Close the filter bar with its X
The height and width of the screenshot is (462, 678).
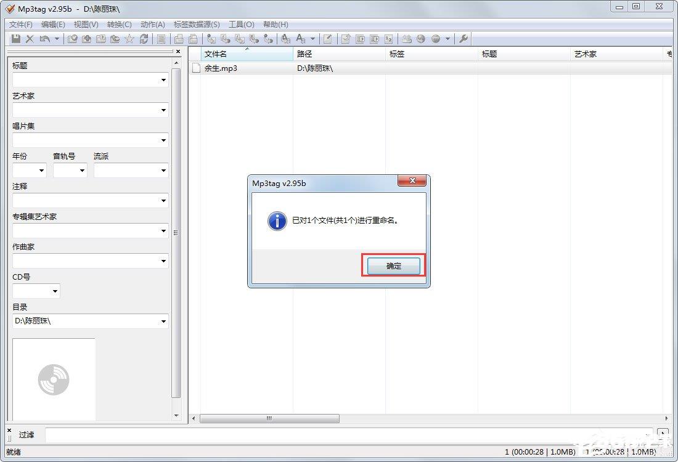9,430
